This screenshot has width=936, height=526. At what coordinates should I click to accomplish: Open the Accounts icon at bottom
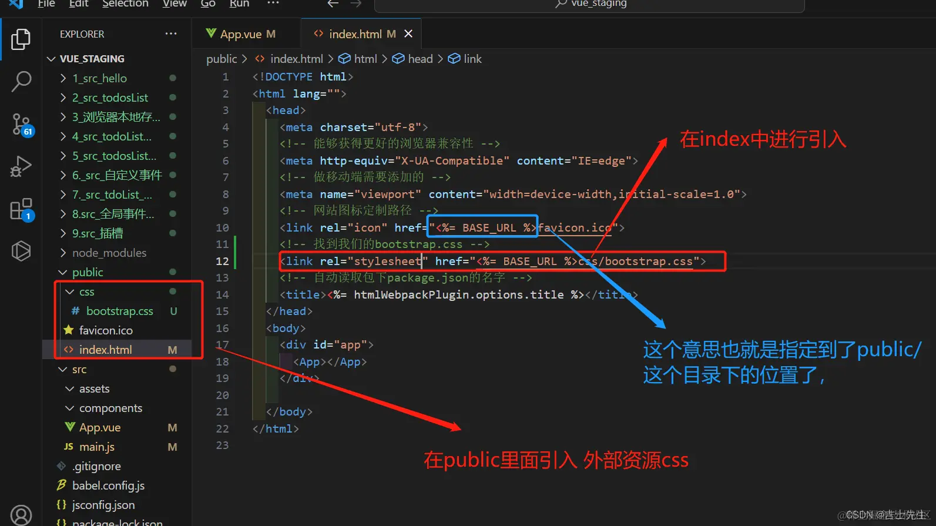[x=21, y=515]
